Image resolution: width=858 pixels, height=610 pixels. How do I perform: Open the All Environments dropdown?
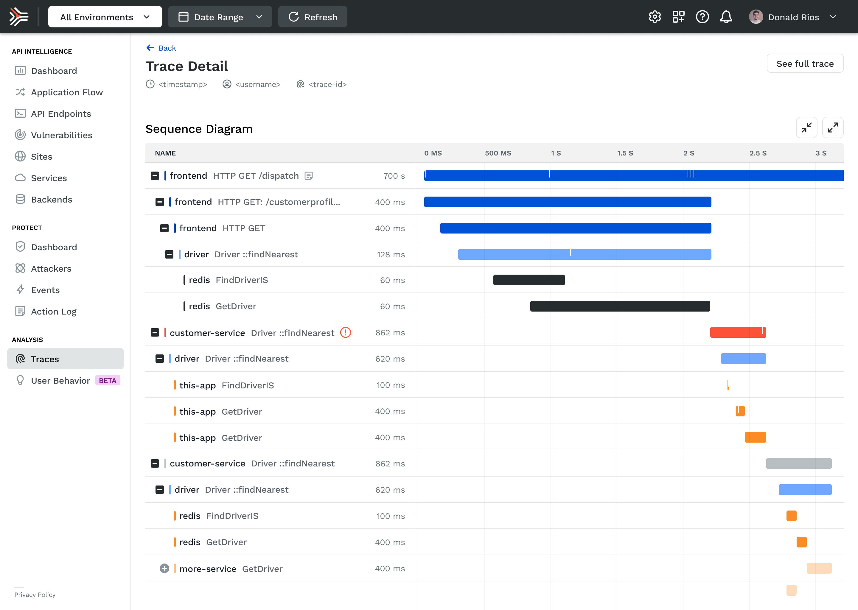pos(105,17)
